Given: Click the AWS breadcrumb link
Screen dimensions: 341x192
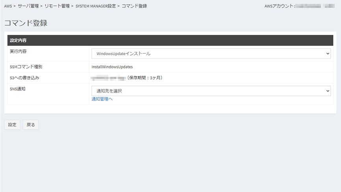Looking at the screenshot, I should pyautogui.click(x=8, y=6).
